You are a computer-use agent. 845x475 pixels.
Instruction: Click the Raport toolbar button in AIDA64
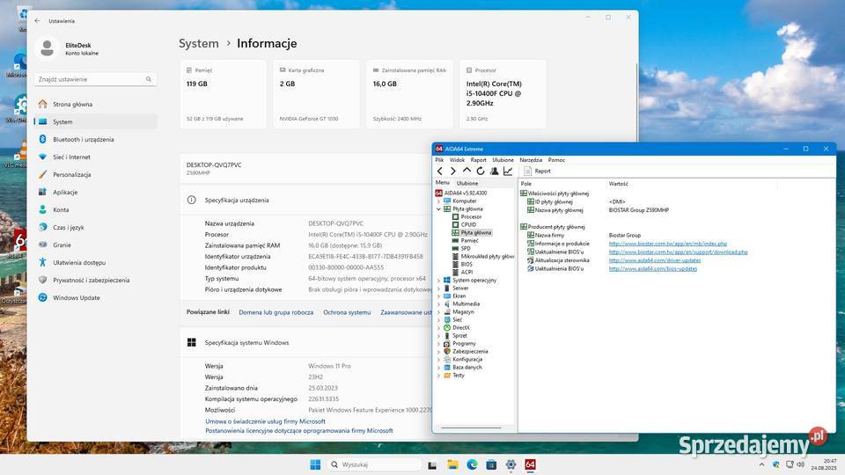point(537,171)
